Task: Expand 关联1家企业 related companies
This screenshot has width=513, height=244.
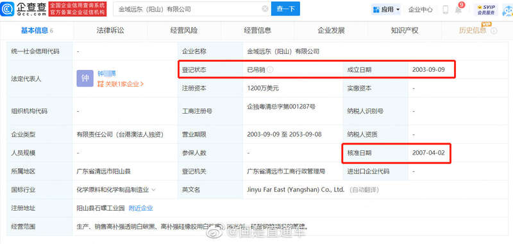Action: click(121, 84)
